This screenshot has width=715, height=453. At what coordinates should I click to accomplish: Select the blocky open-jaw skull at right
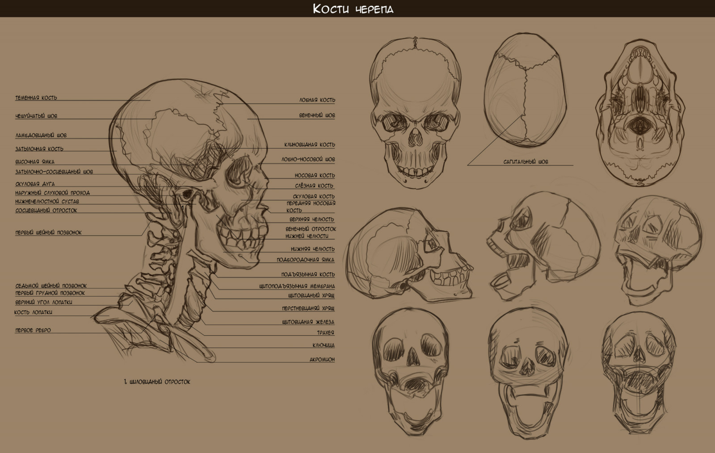pos(659,250)
